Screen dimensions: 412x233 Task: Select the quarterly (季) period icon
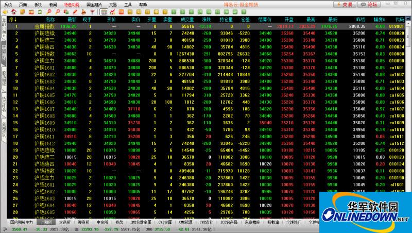tap(156, 12)
